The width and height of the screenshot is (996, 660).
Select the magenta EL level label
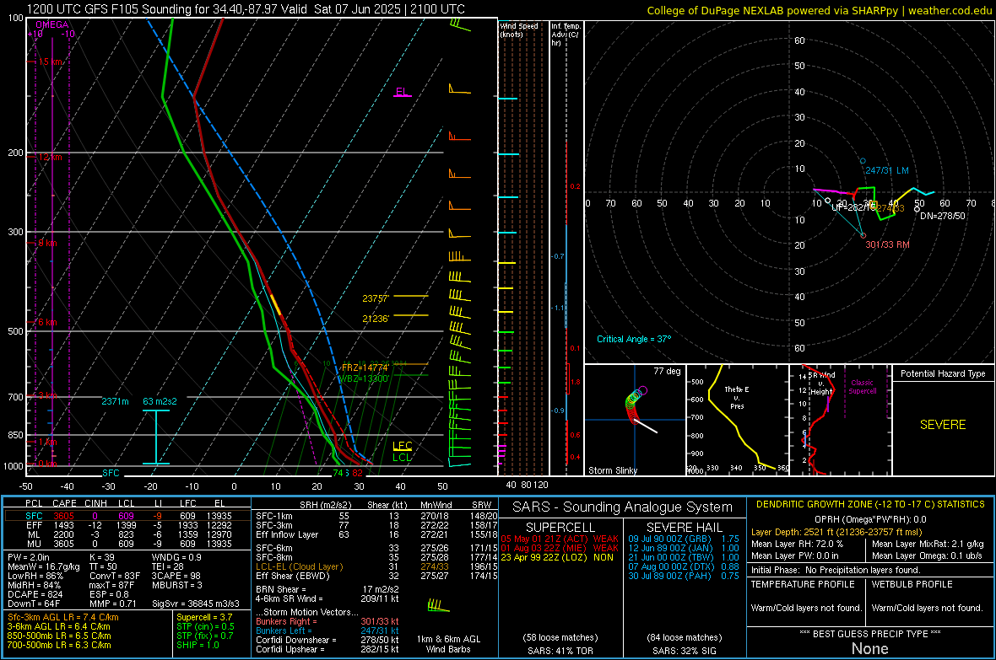coord(402,91)
